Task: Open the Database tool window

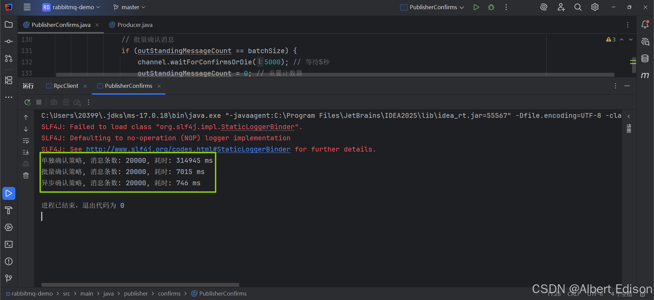Action: point(645,58)
